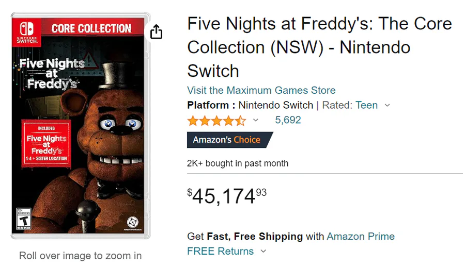Expand the FREE Returns chevron

pyautogui.click(x=263, y=252)
